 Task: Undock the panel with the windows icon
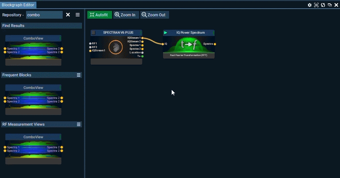pyautogui.click(x=330, y=5)
